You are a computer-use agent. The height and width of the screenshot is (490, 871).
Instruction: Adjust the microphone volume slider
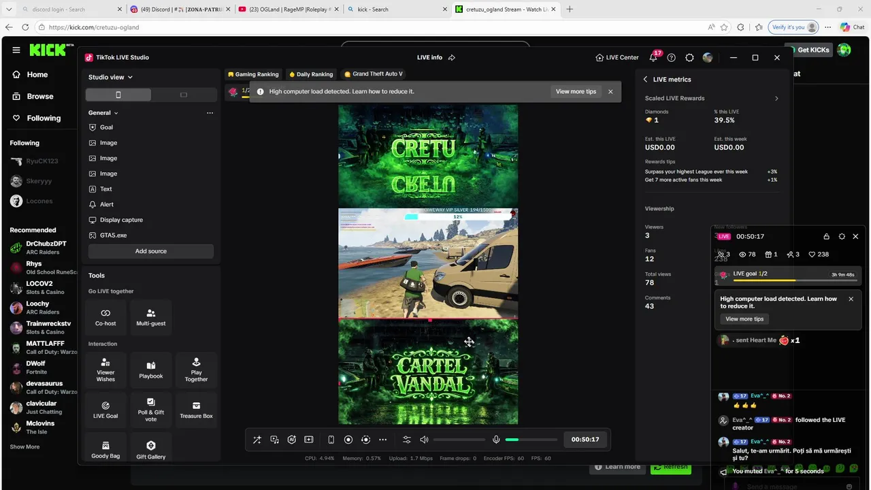point(531,440)
